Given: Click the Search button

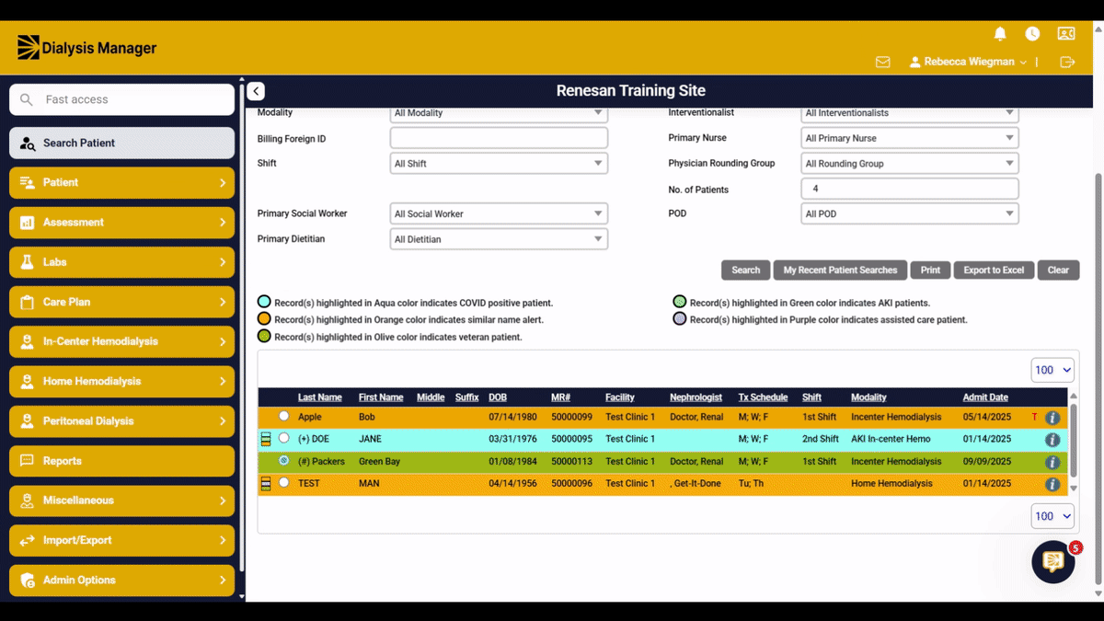Looking at the screenshot, I should point(746,270).
